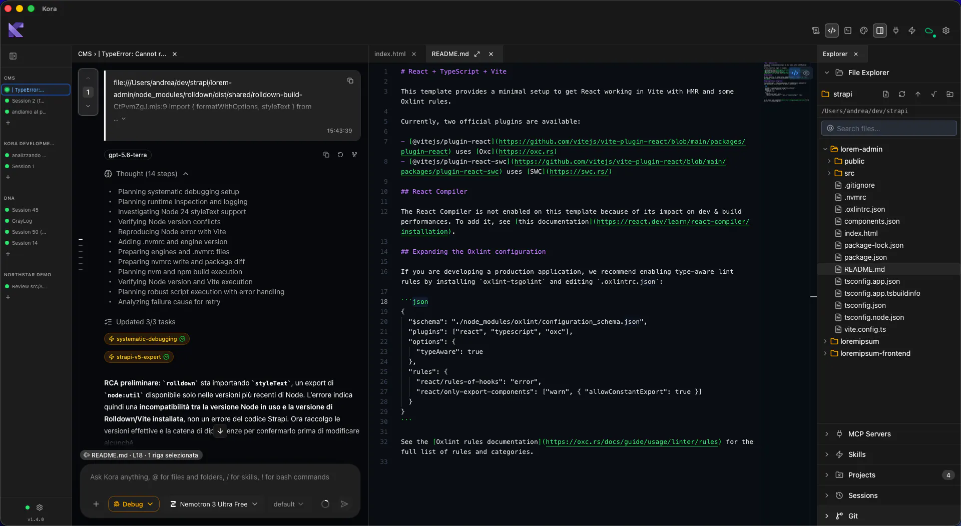The height and width of the screenshot is (526, 961).
Task: Expand the loremipsum-frontend folder
Action: [825, 353]
